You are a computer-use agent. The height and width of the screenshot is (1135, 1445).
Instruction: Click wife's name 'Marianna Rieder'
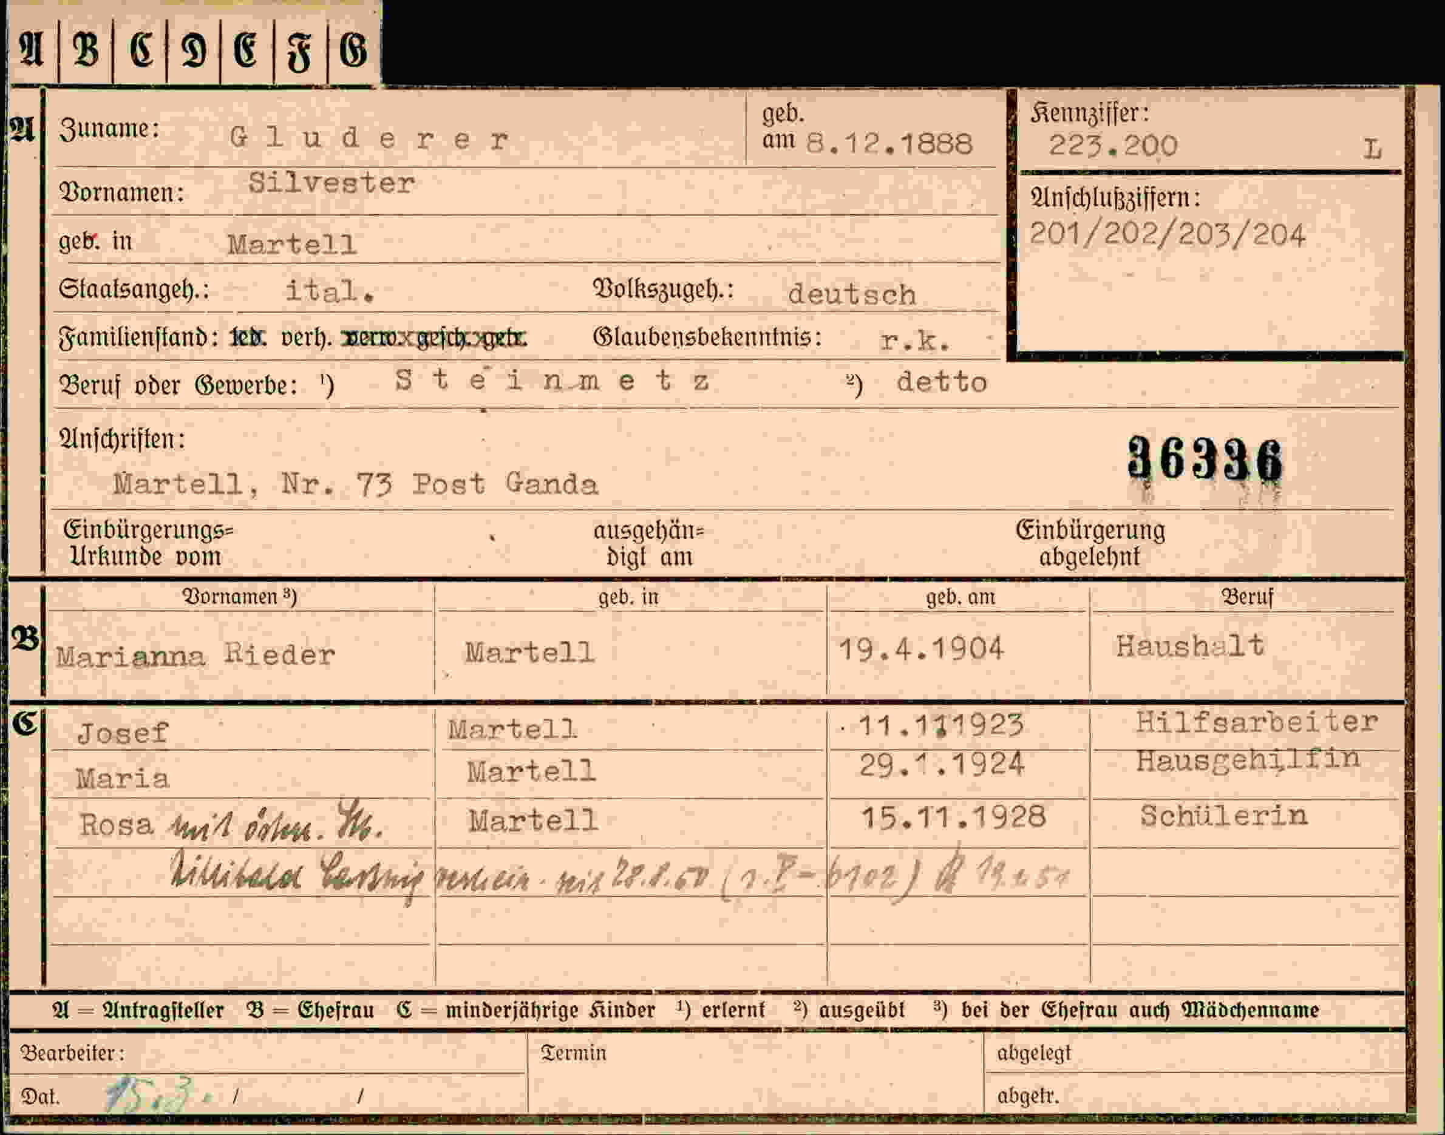[x=195, y=656]
